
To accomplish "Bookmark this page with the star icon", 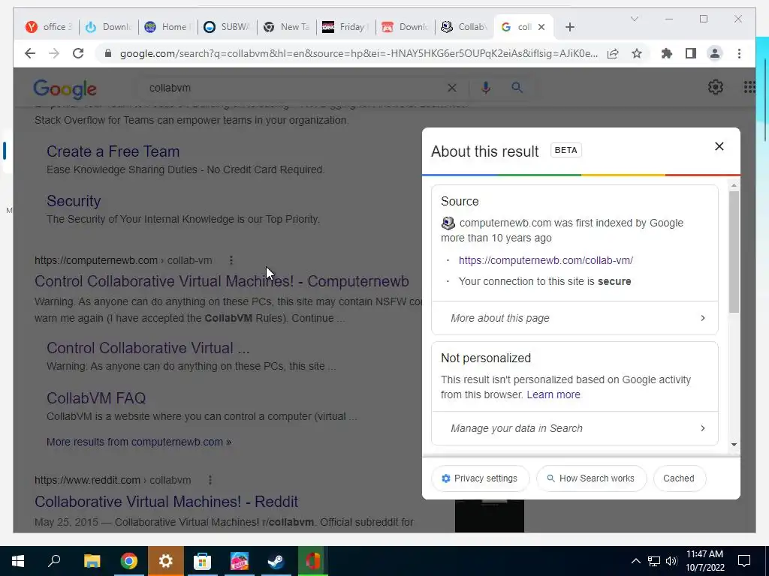I will 637,53.
